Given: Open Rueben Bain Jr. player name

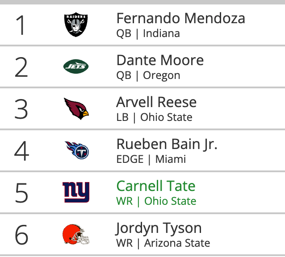Looking at the screenshot, I should [x=167, y=144].
